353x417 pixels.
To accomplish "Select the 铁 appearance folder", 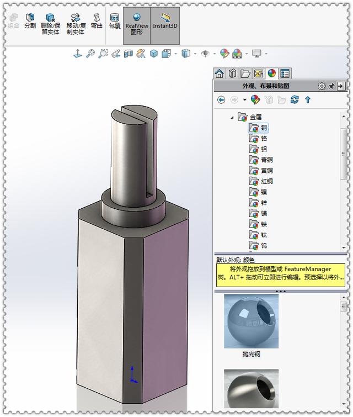I will (x=258, y=224).
